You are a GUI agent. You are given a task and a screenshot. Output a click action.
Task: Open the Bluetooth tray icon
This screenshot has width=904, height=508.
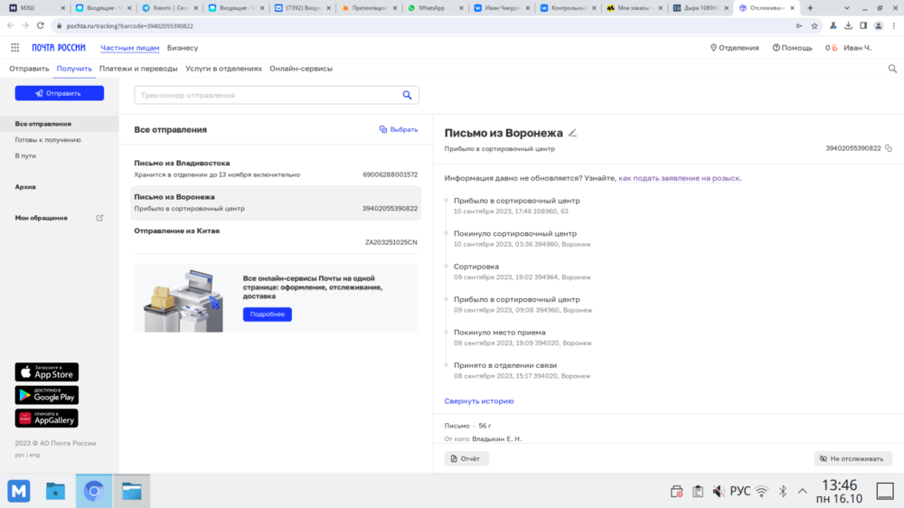(x=783, y=492)
